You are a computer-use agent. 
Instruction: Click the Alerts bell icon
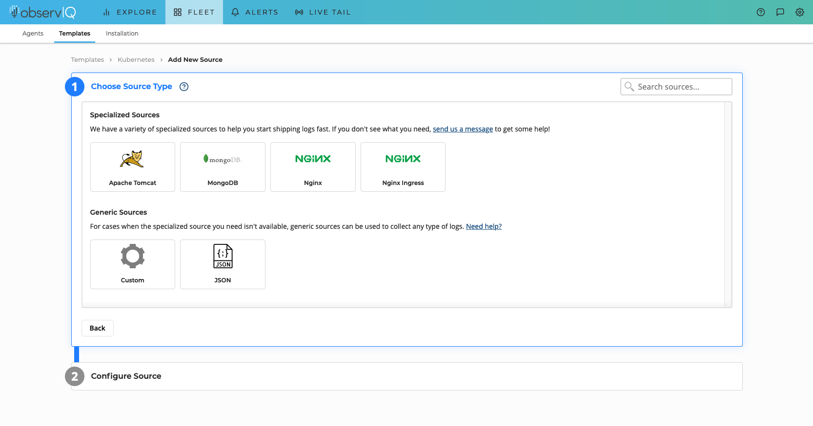click(235, 12)
